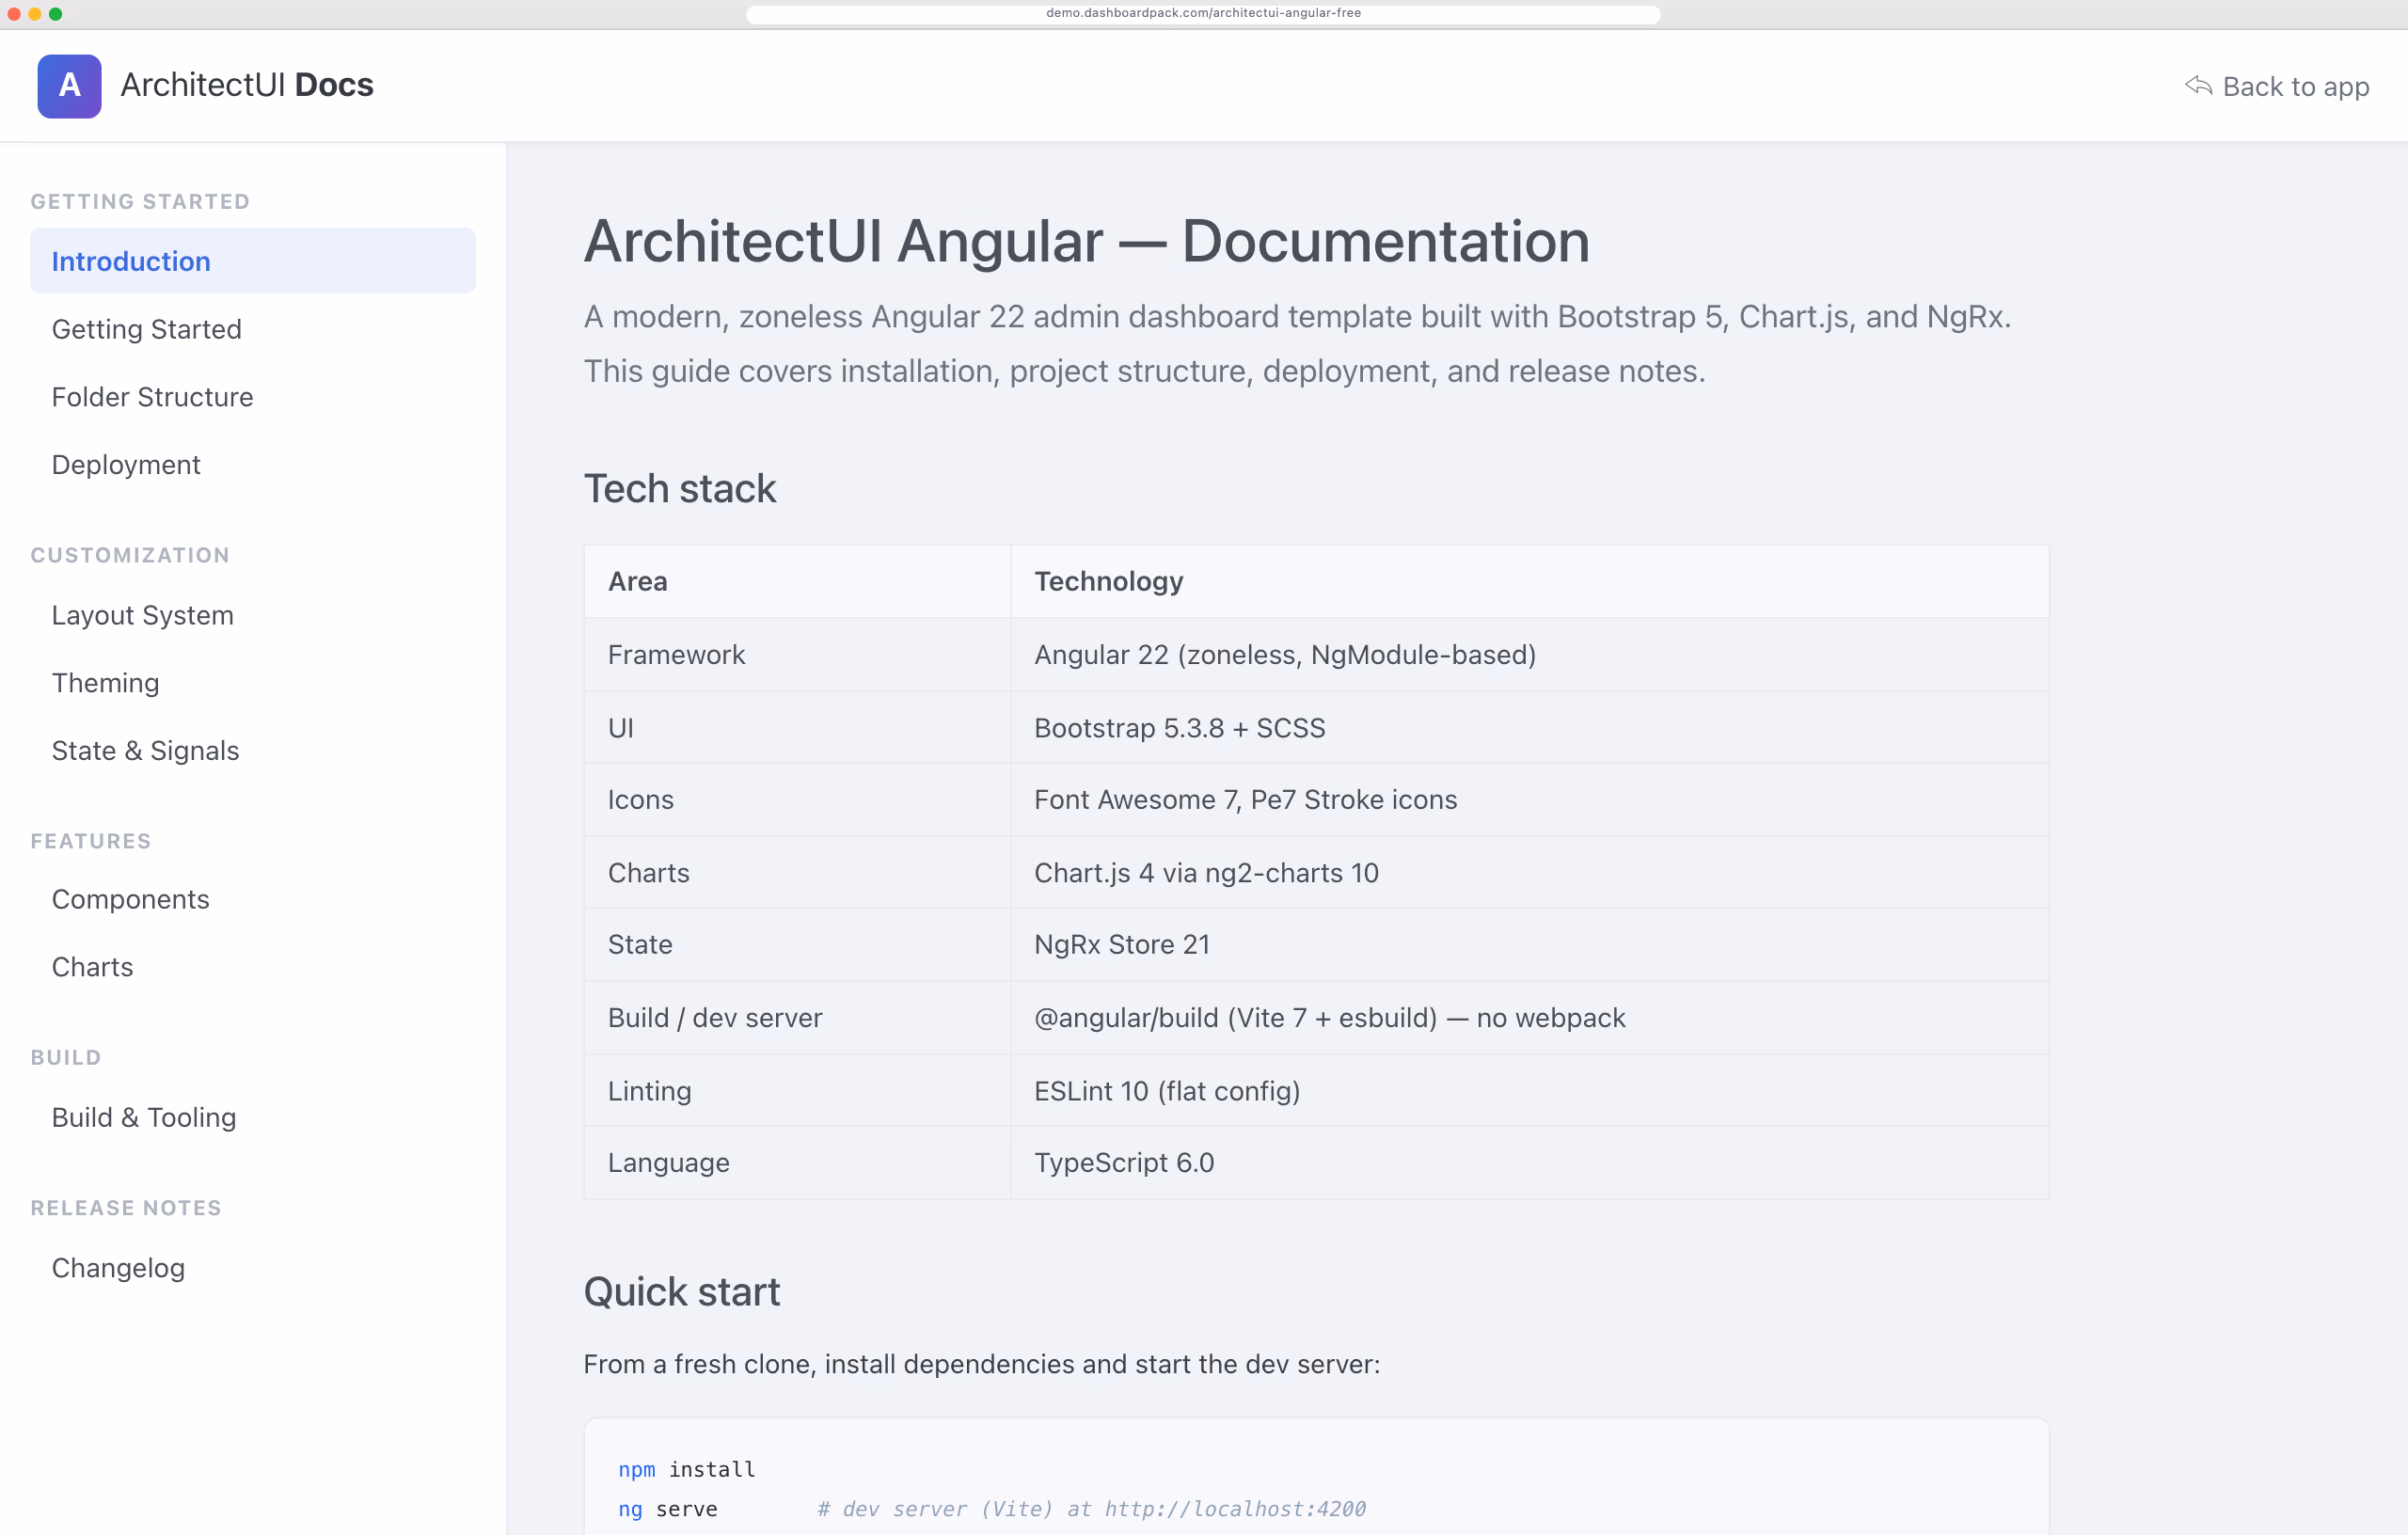This screenshot has height=1535, width=2408.
Task: Click the Tech stack heading
Action: click(680, 489)
